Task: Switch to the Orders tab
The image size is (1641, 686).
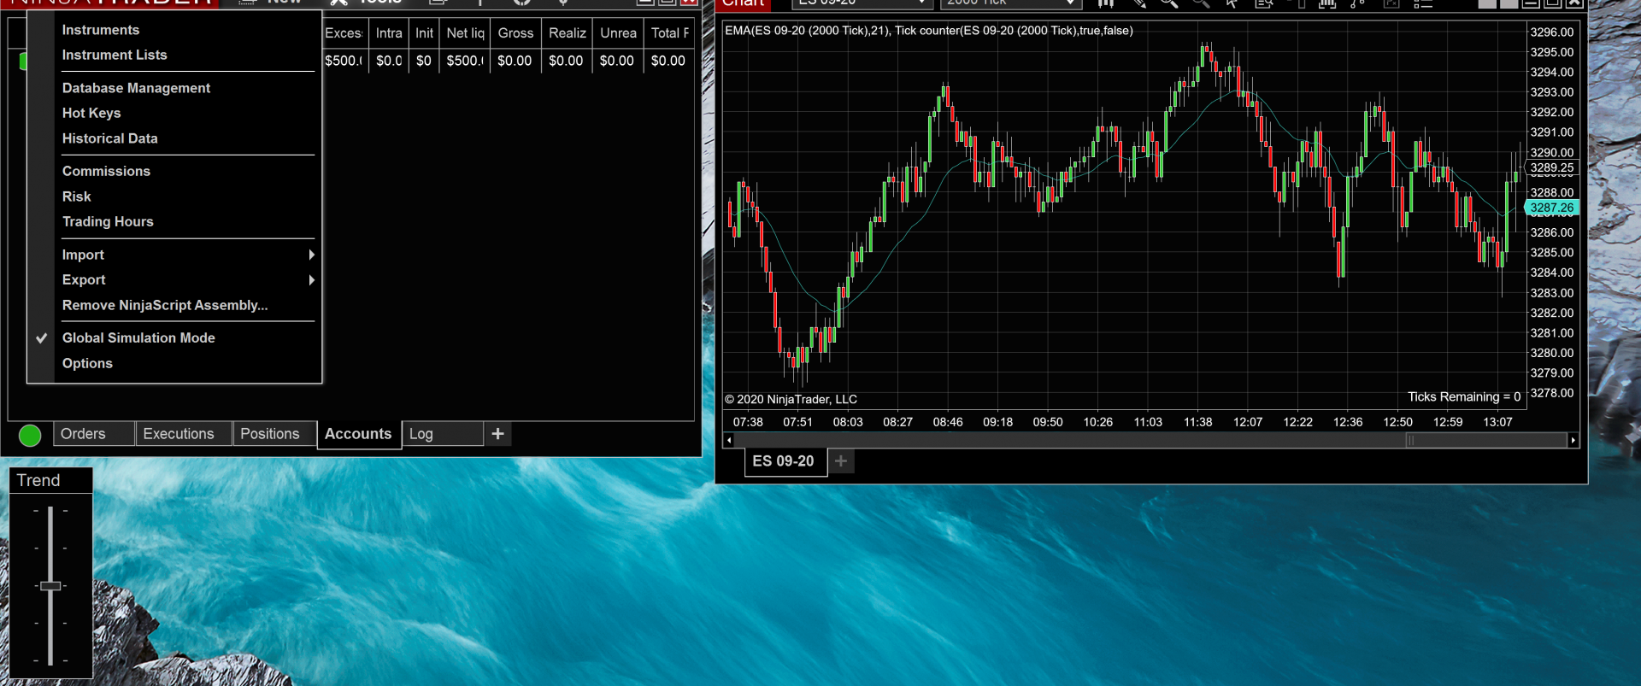Action: click(x=94, y=434)
